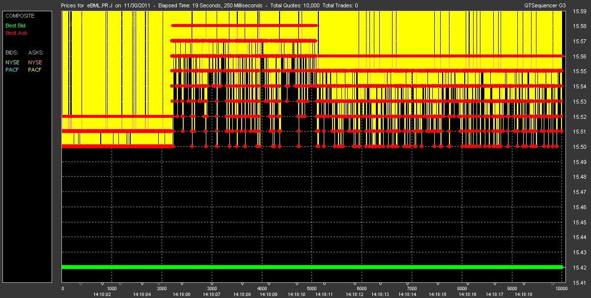Select PACF under the BIDS column
This screenshot has width=591, height=298.
[x=13, y=70]
